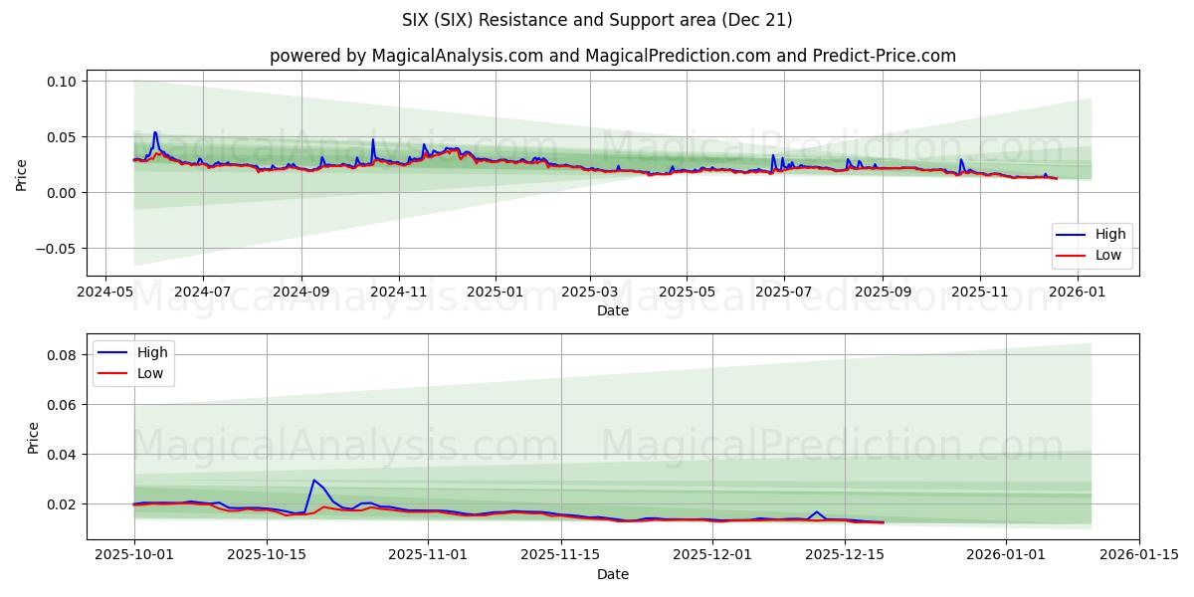Select the blue High price line spike near 2024-06

coord(155,134)
